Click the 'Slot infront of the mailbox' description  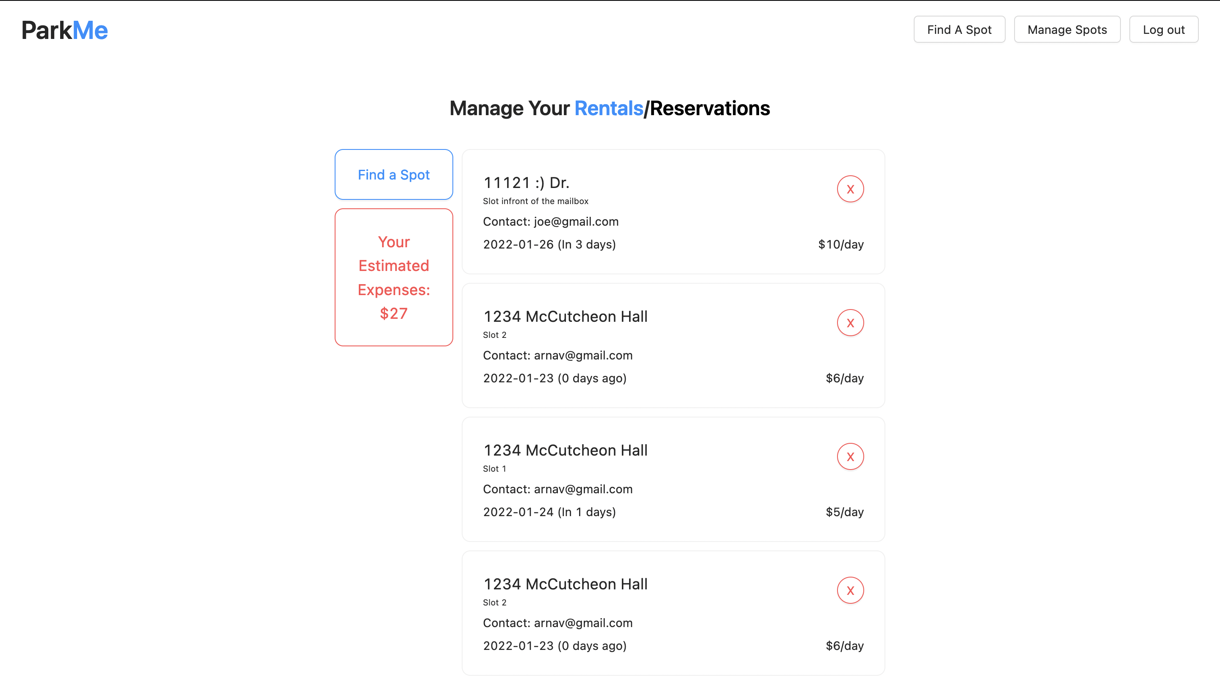click(x=535, y=201)
